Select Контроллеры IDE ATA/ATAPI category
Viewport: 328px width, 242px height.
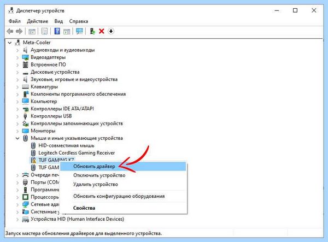point(62,109)
